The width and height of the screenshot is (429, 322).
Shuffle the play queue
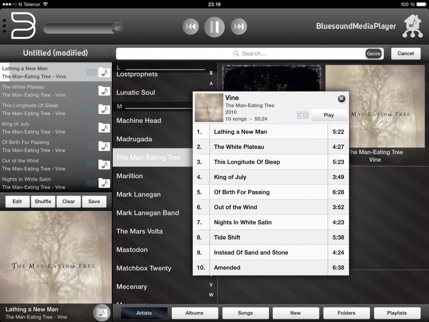(43, 201)
